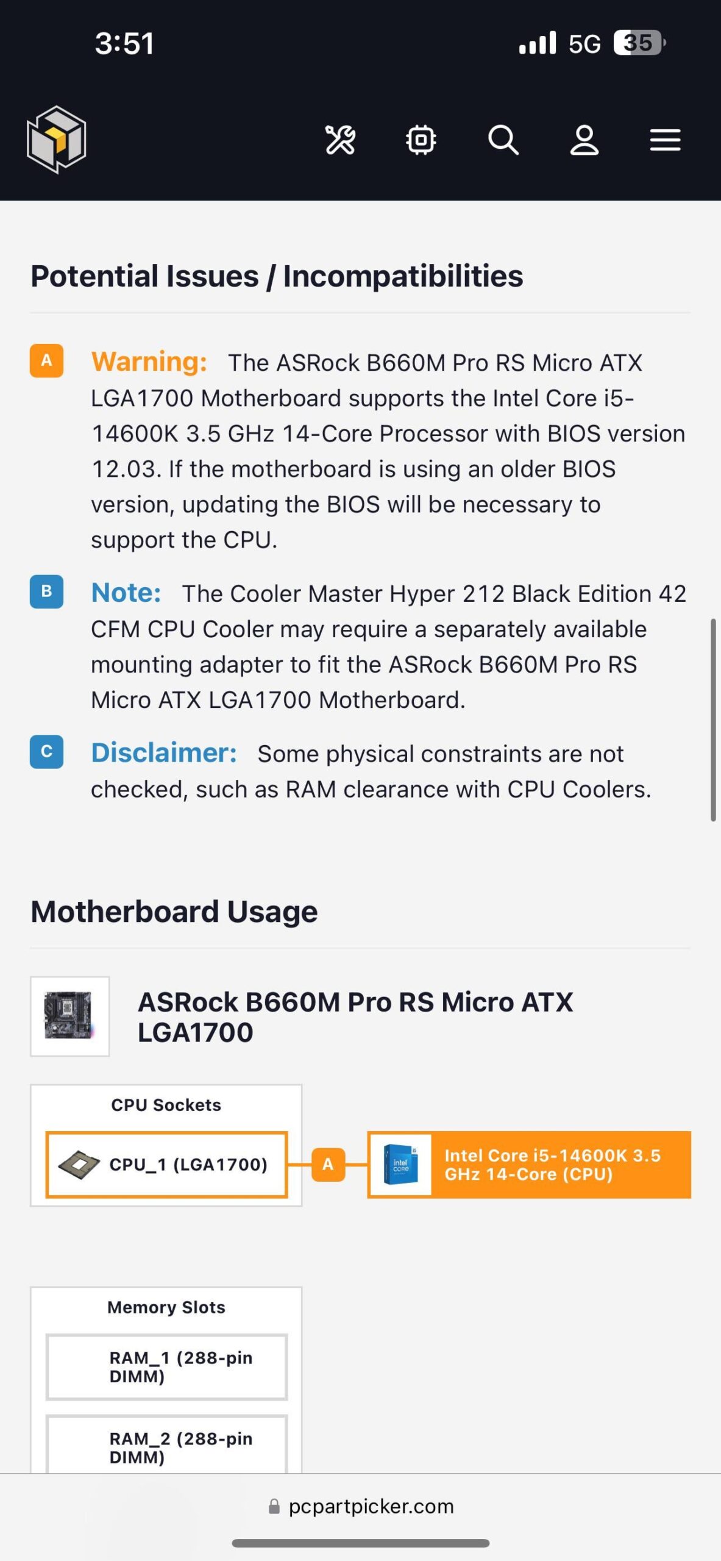Select the RAM_2 (288-pin DIMM) slot
The image size is (721, 1561).
click(x=166, y=1446)
